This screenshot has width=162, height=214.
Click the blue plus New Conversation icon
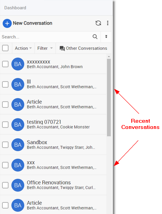(x=7, y=23)
